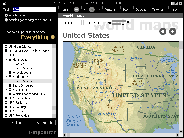
Task: Click the North Pacific Ocean map label
Action: click(x=74, y=120)
